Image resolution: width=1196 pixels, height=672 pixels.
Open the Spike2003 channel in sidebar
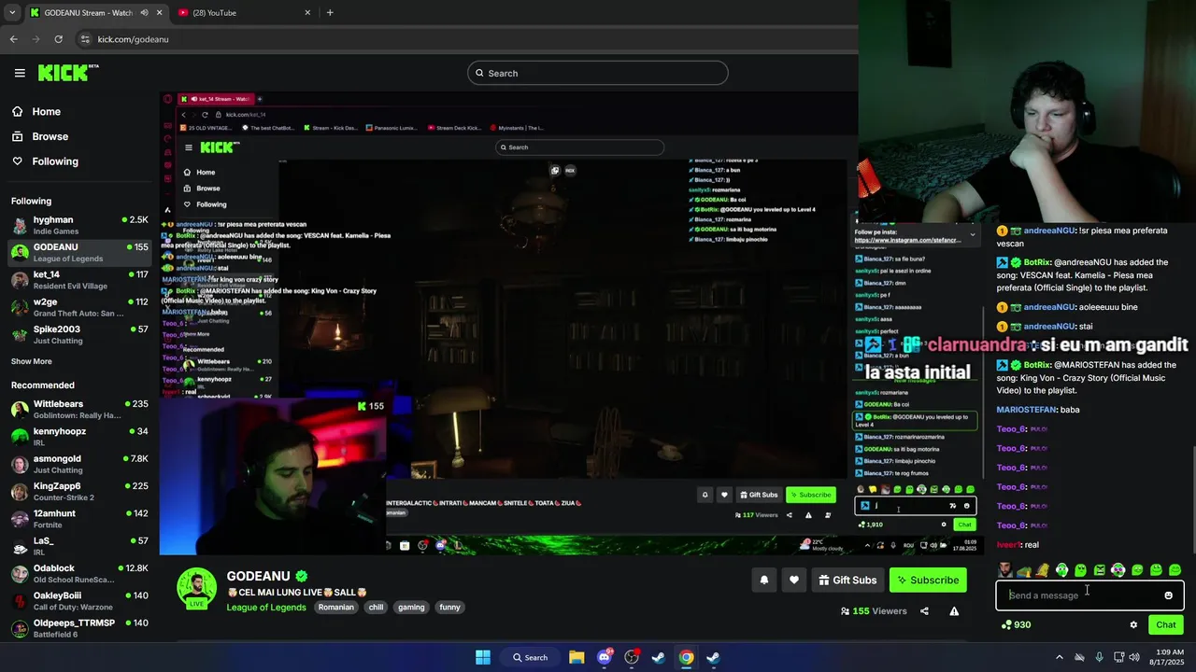tap(79, 334)
